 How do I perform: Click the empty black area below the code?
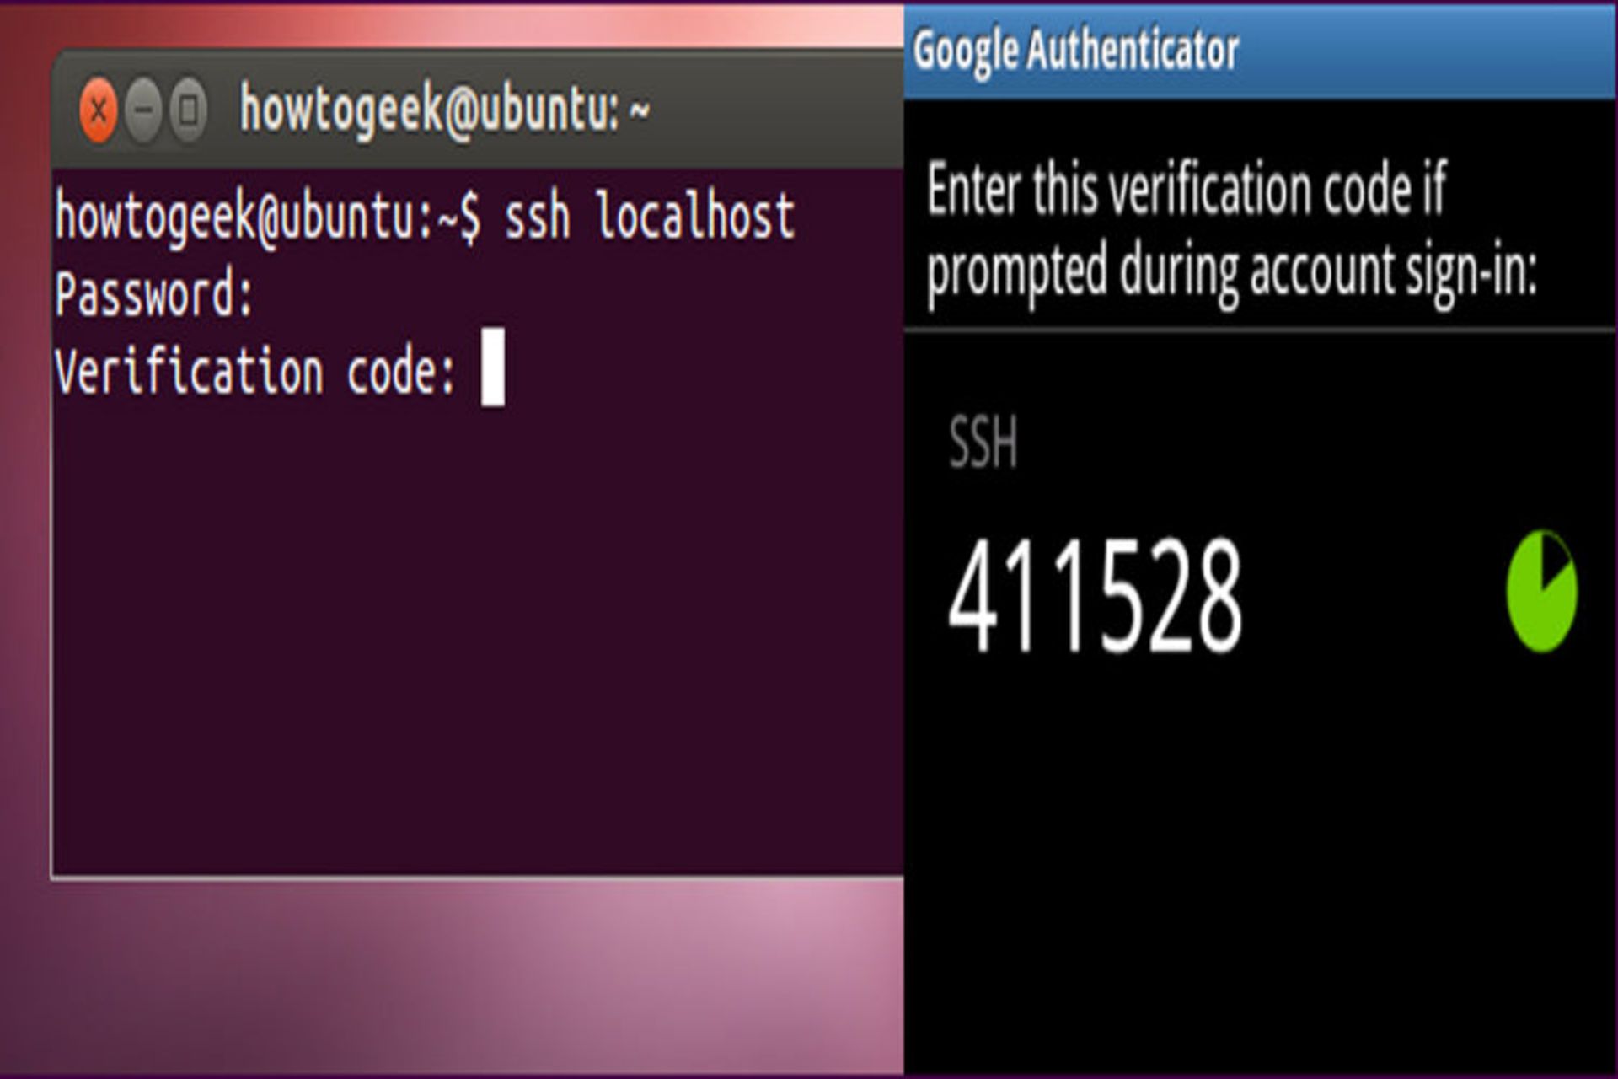tap(1259, 868)
